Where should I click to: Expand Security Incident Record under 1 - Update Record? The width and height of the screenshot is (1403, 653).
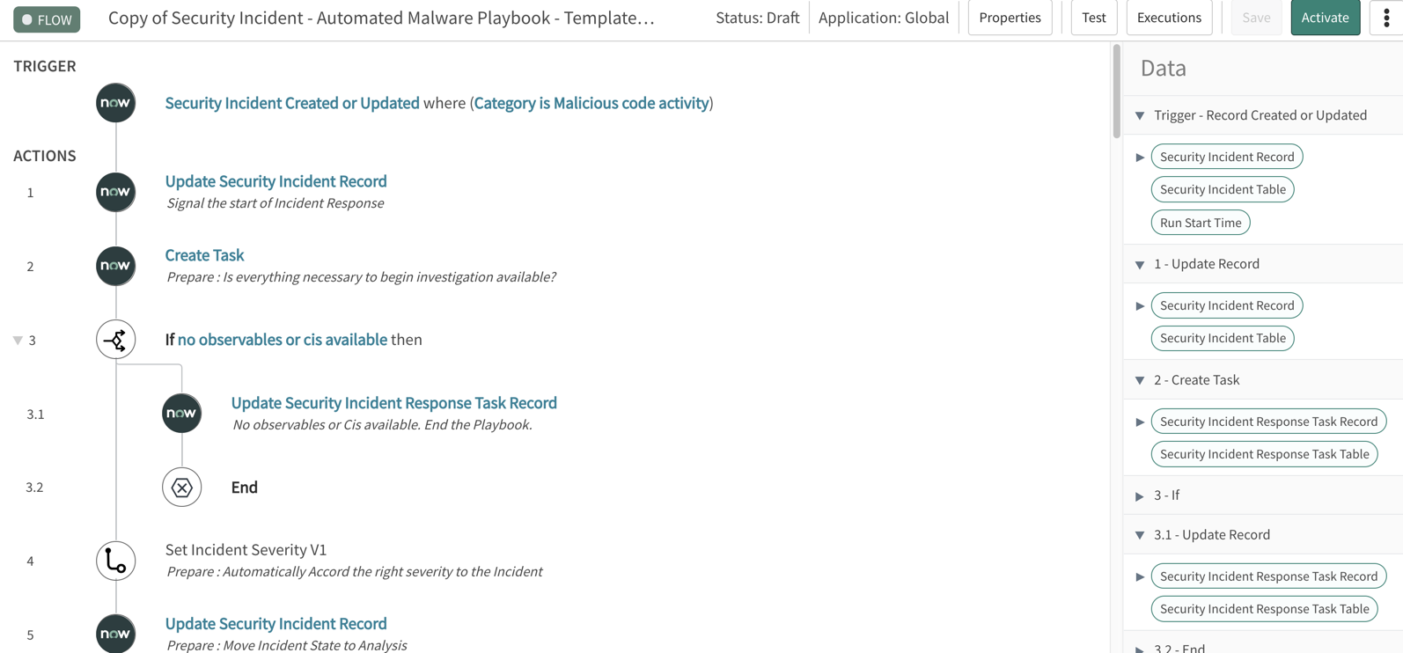pyautogui.click(x=1140, y=305)
